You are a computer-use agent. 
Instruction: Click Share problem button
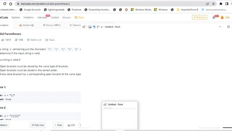click(50, 40)
